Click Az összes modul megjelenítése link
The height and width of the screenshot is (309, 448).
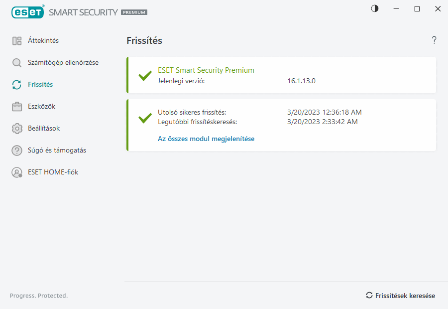point(206,139)
